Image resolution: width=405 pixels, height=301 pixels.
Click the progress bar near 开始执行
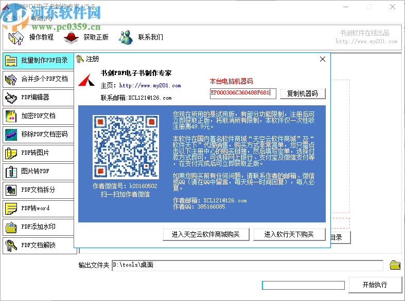coord(303,285)
